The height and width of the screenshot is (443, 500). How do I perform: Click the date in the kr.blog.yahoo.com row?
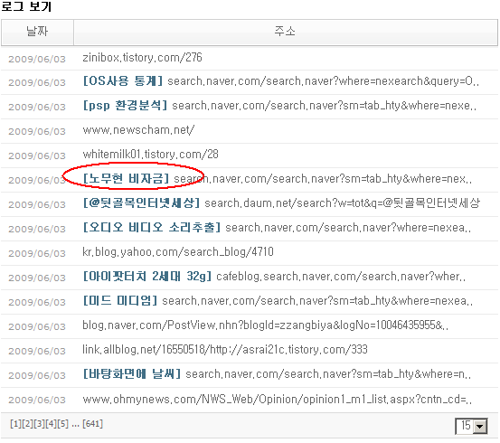click(37, 253)
